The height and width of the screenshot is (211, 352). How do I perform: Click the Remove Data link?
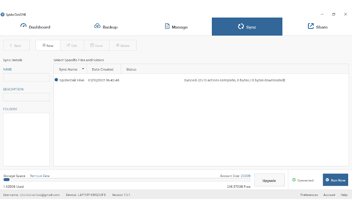(x=40, y=176)
